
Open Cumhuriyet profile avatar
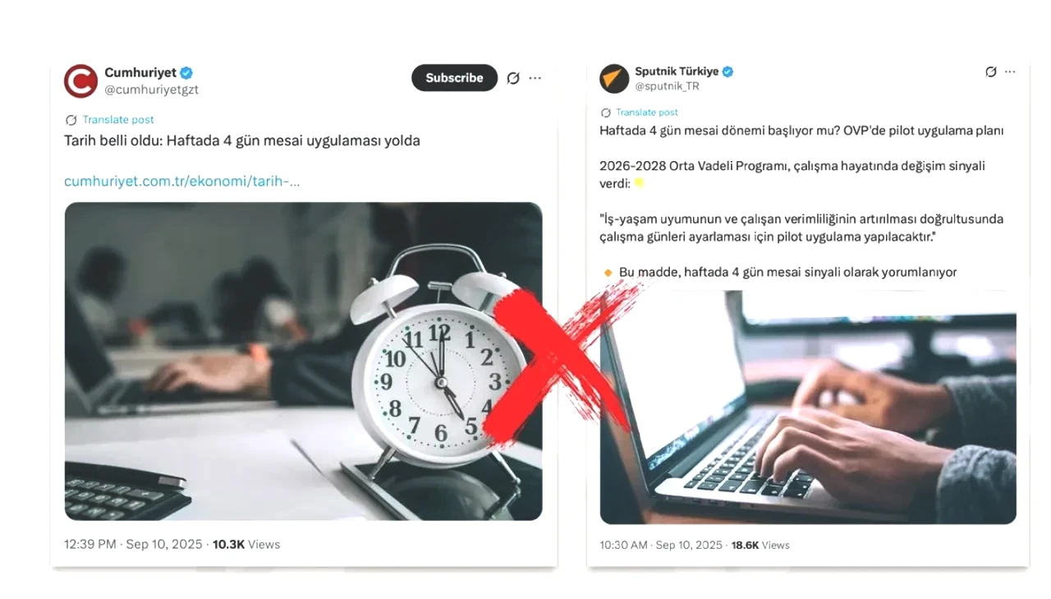click(80, 81)
